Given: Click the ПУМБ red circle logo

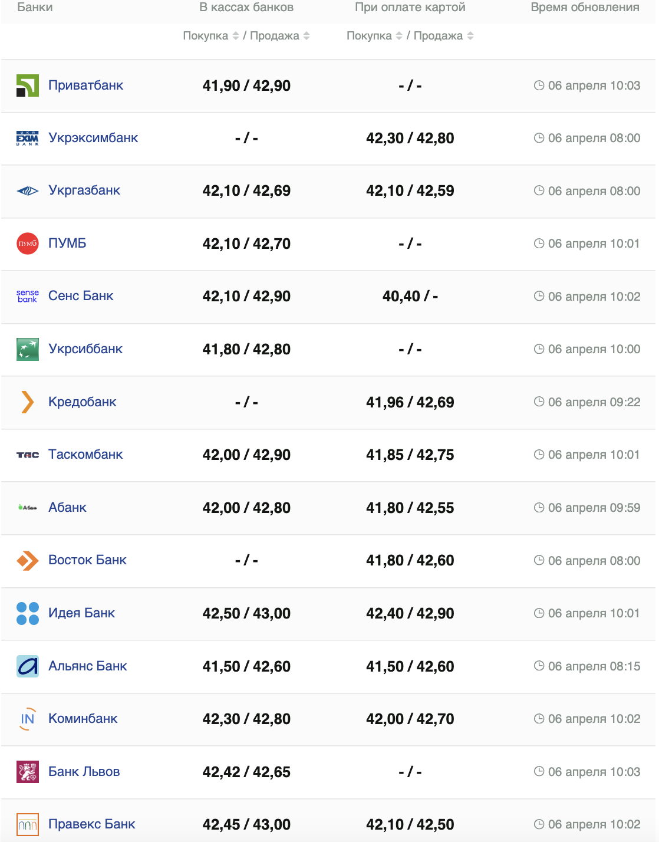Looking at the screenshot, I should pyautogui.click(x=28, y=244).
